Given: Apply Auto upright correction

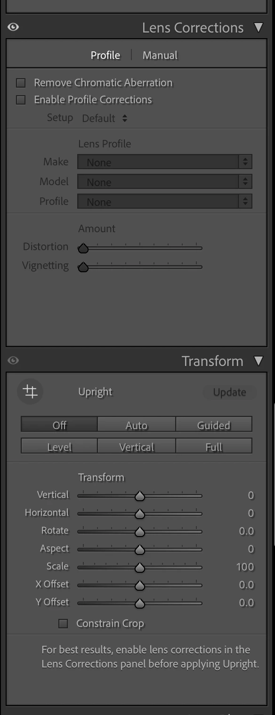Looking at the screenshot, I should pos(137,425).
